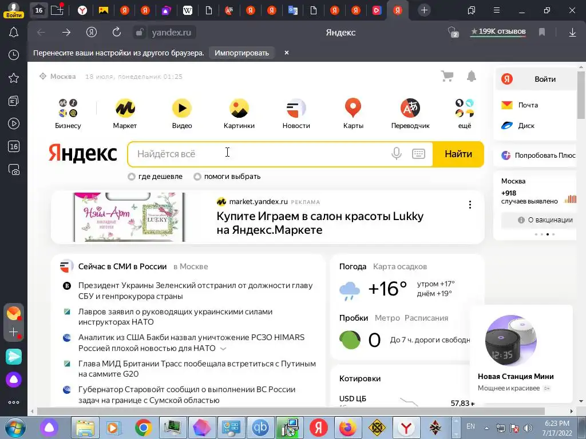Image resolution: width=586 pixels, height=439 pixels.
Task: Open the messenger paper plane icon in the sidebar
Action: coord(14,357)
